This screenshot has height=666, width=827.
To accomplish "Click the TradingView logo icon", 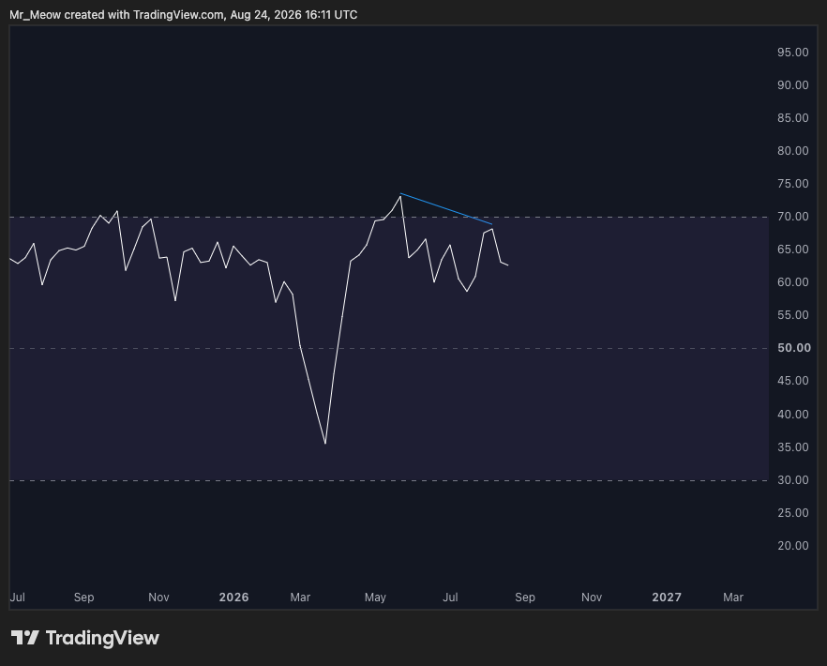I will pyautogui.click(x=24, y=638).
